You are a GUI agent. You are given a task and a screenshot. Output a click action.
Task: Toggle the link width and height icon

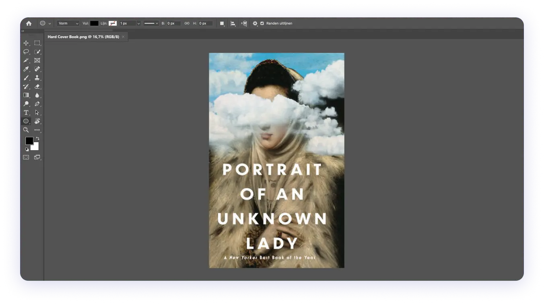coord(187,23)
